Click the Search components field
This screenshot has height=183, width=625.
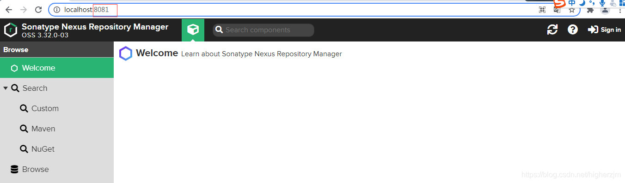click(x=263, y=30)
